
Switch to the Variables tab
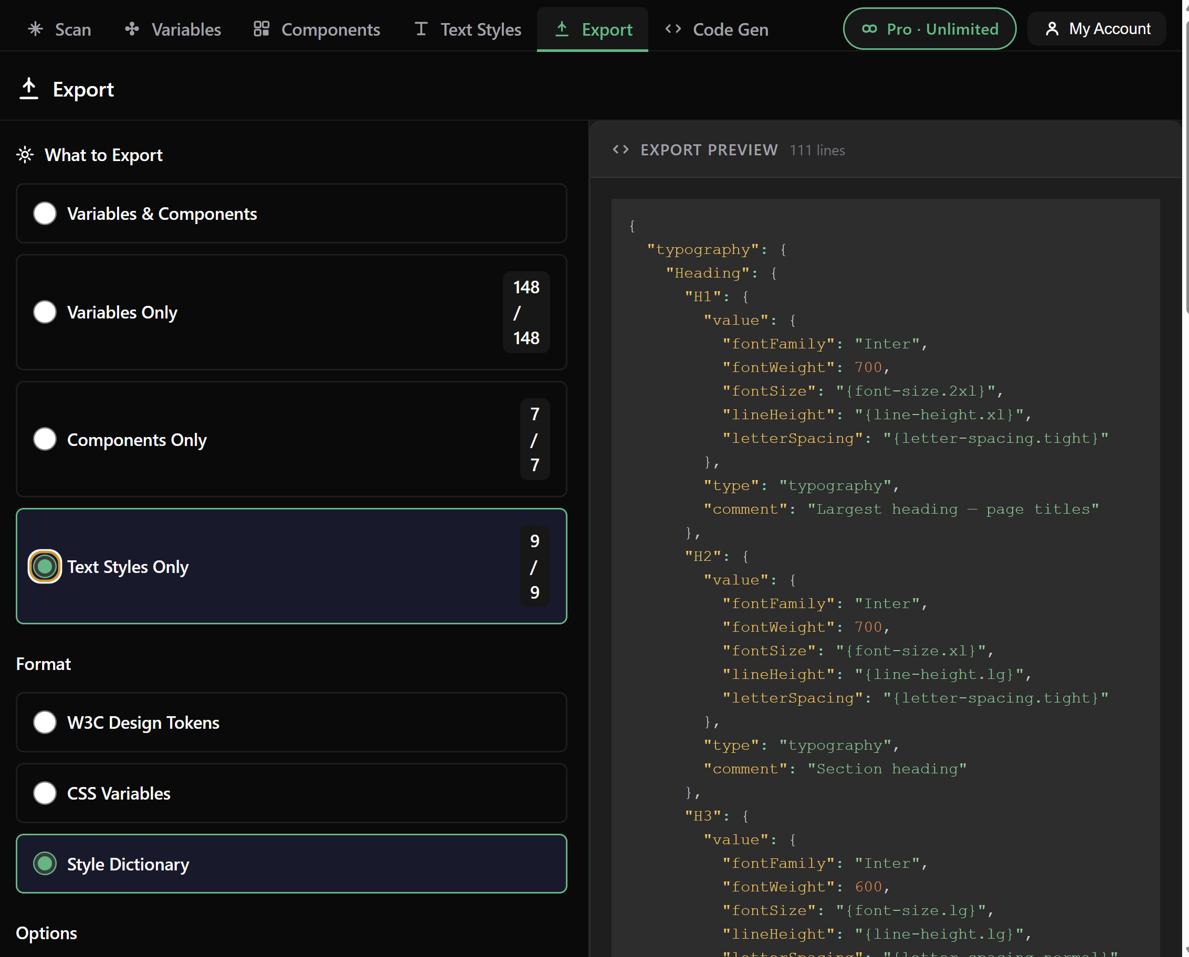[x=173, y=29]
